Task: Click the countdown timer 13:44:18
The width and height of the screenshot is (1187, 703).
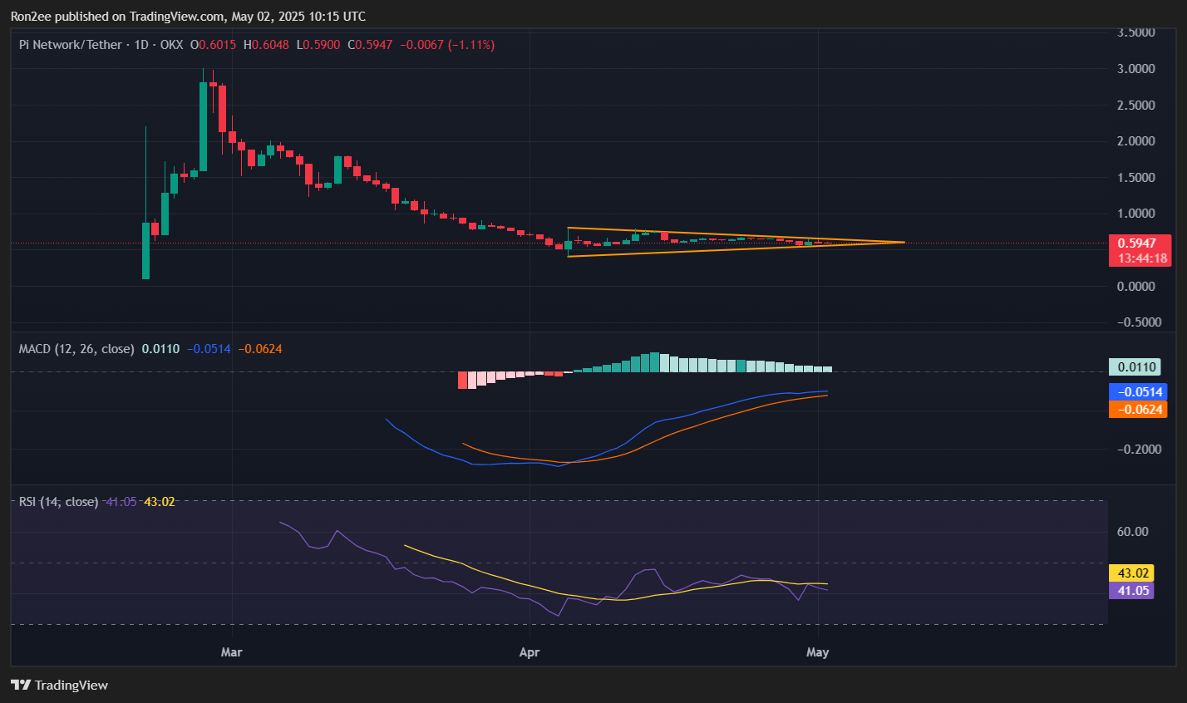Action: (x=1142, y=258)
